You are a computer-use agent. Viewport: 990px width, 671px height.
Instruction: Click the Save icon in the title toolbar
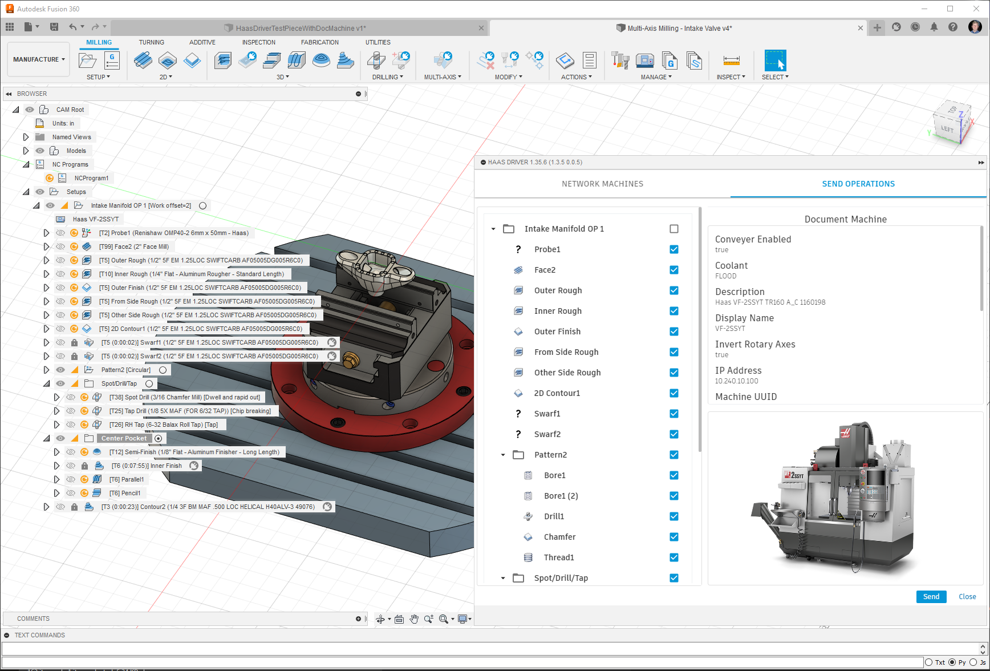[54, 27]
